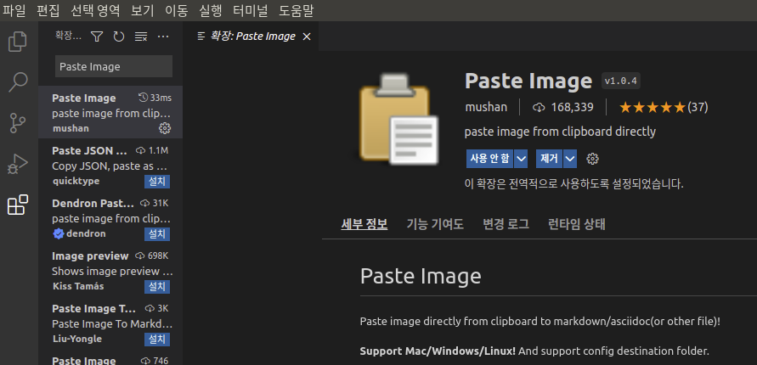Install the Dendron Paste extension
The width and height of the screenshot is (757, 365).
pyautogui.click(x=157, y=234)
